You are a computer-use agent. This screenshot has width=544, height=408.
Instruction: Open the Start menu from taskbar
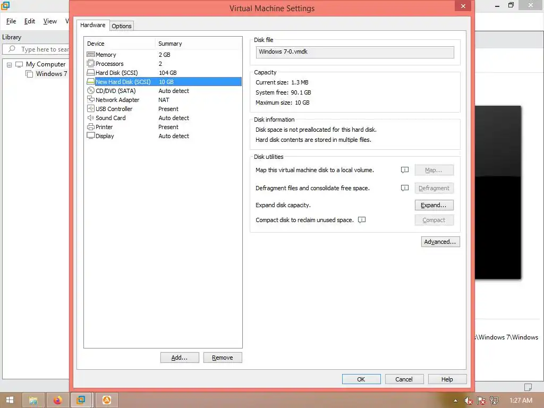[x=10, y=400]
